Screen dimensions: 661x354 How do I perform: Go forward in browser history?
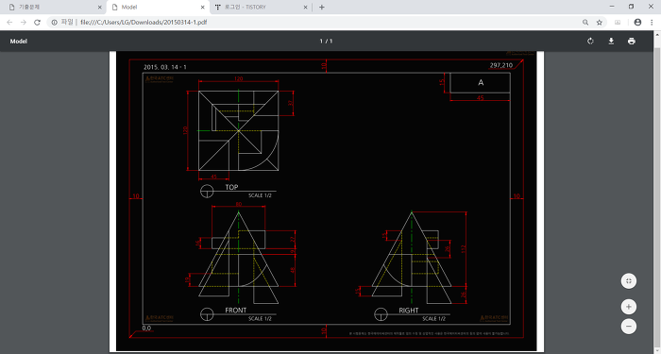pyautogui.click(x=24, y=23)
